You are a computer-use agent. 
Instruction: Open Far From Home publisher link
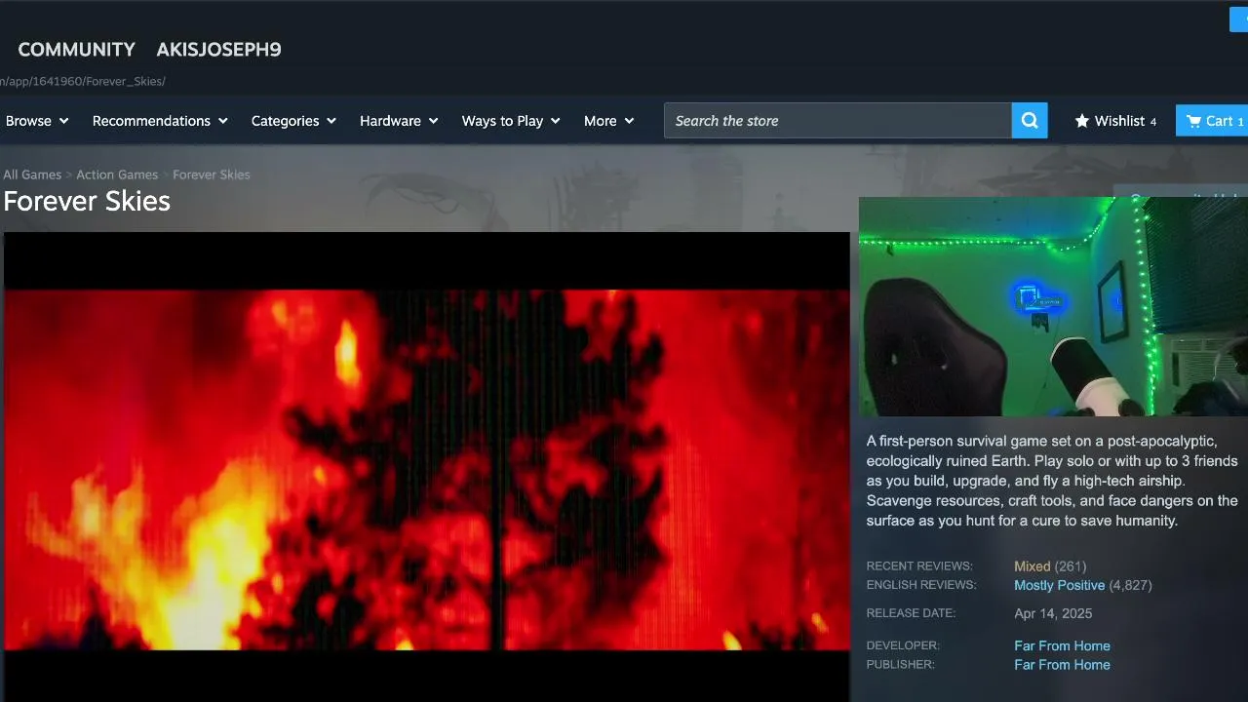[x=1062, y=665]
